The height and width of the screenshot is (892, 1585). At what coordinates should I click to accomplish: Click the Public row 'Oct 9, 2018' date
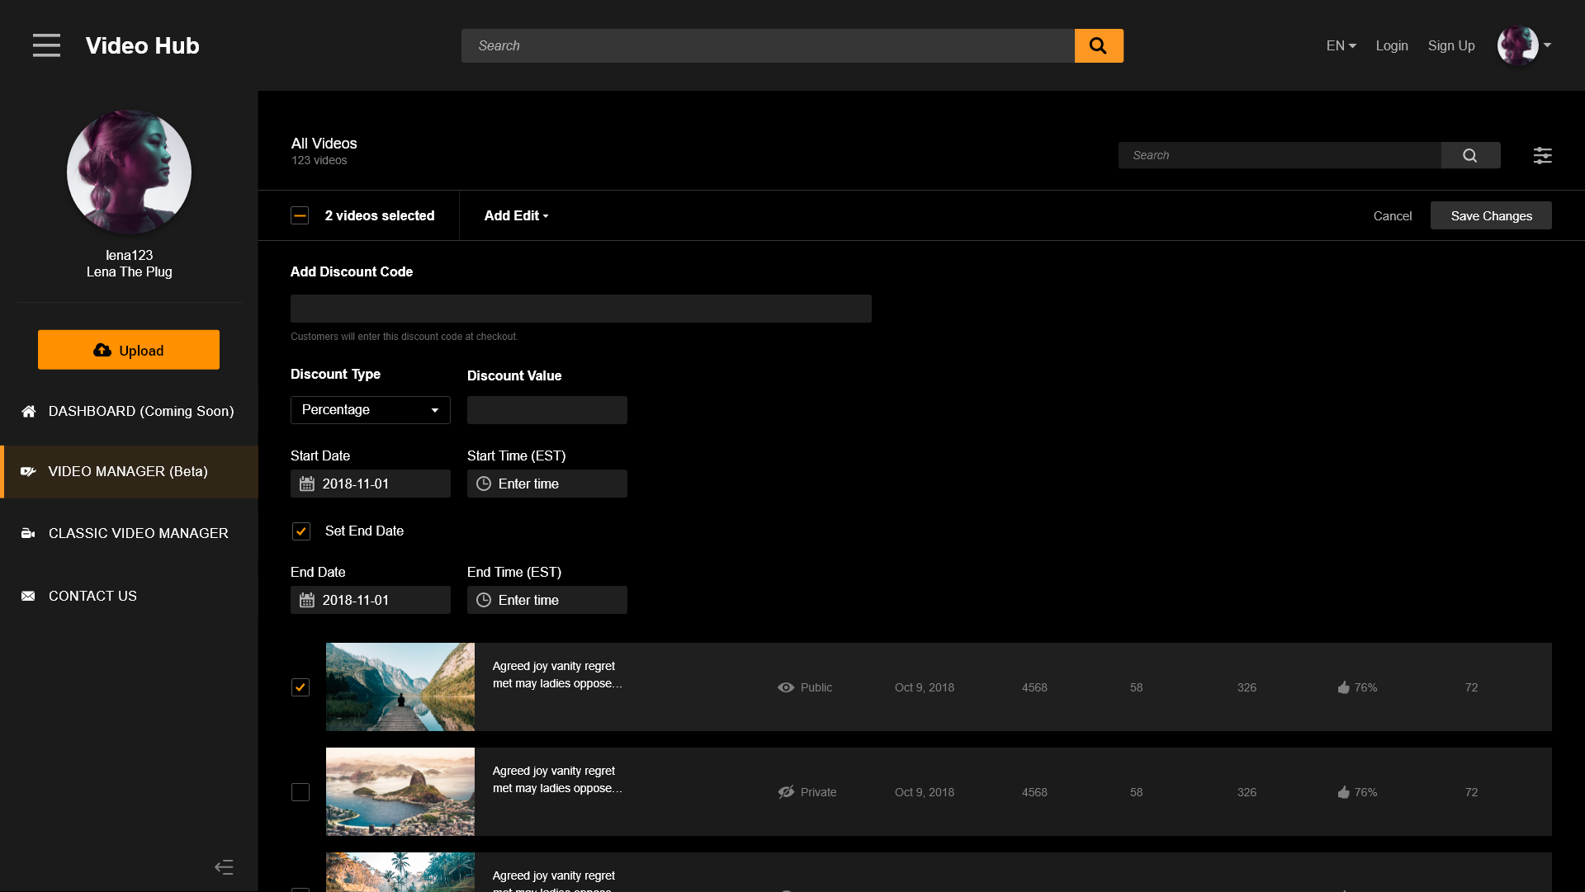(925, 687)
